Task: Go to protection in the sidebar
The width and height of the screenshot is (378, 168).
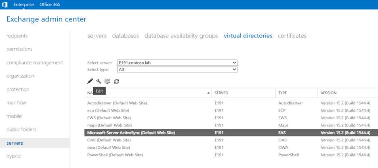Action: (18, 89)
